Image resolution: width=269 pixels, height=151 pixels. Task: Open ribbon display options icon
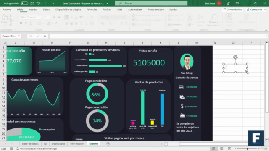(x=237, y=3)
